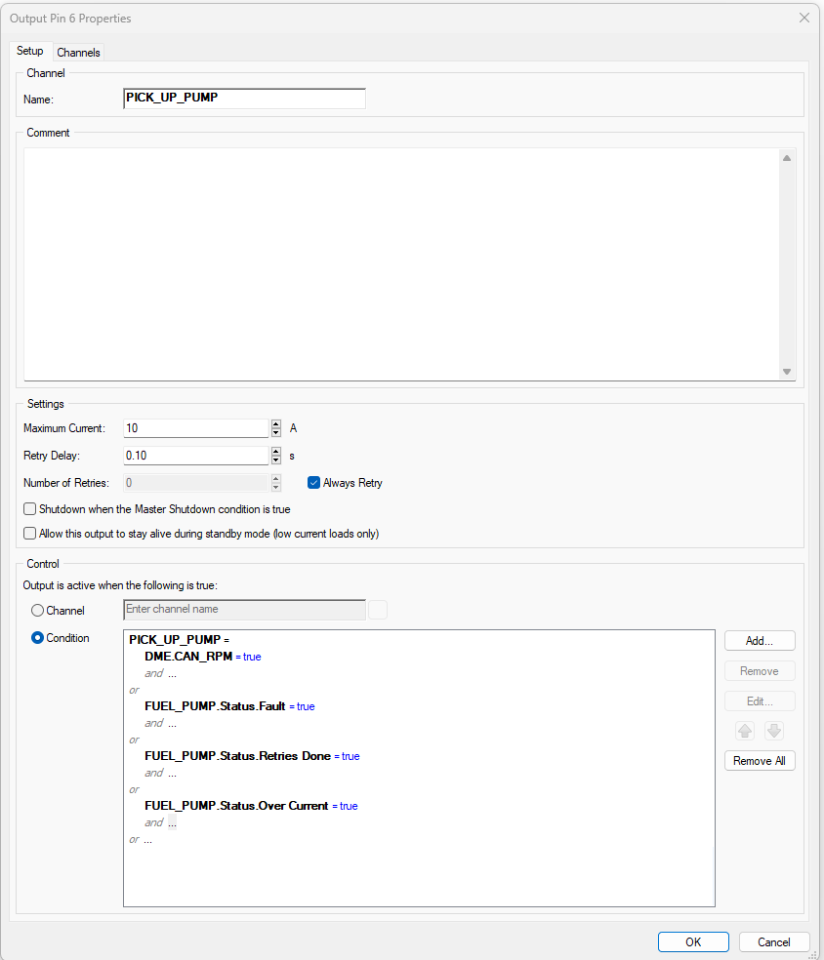Switch to the Channels tab
This screenshot has height=960, width=824.
(78, 53)
